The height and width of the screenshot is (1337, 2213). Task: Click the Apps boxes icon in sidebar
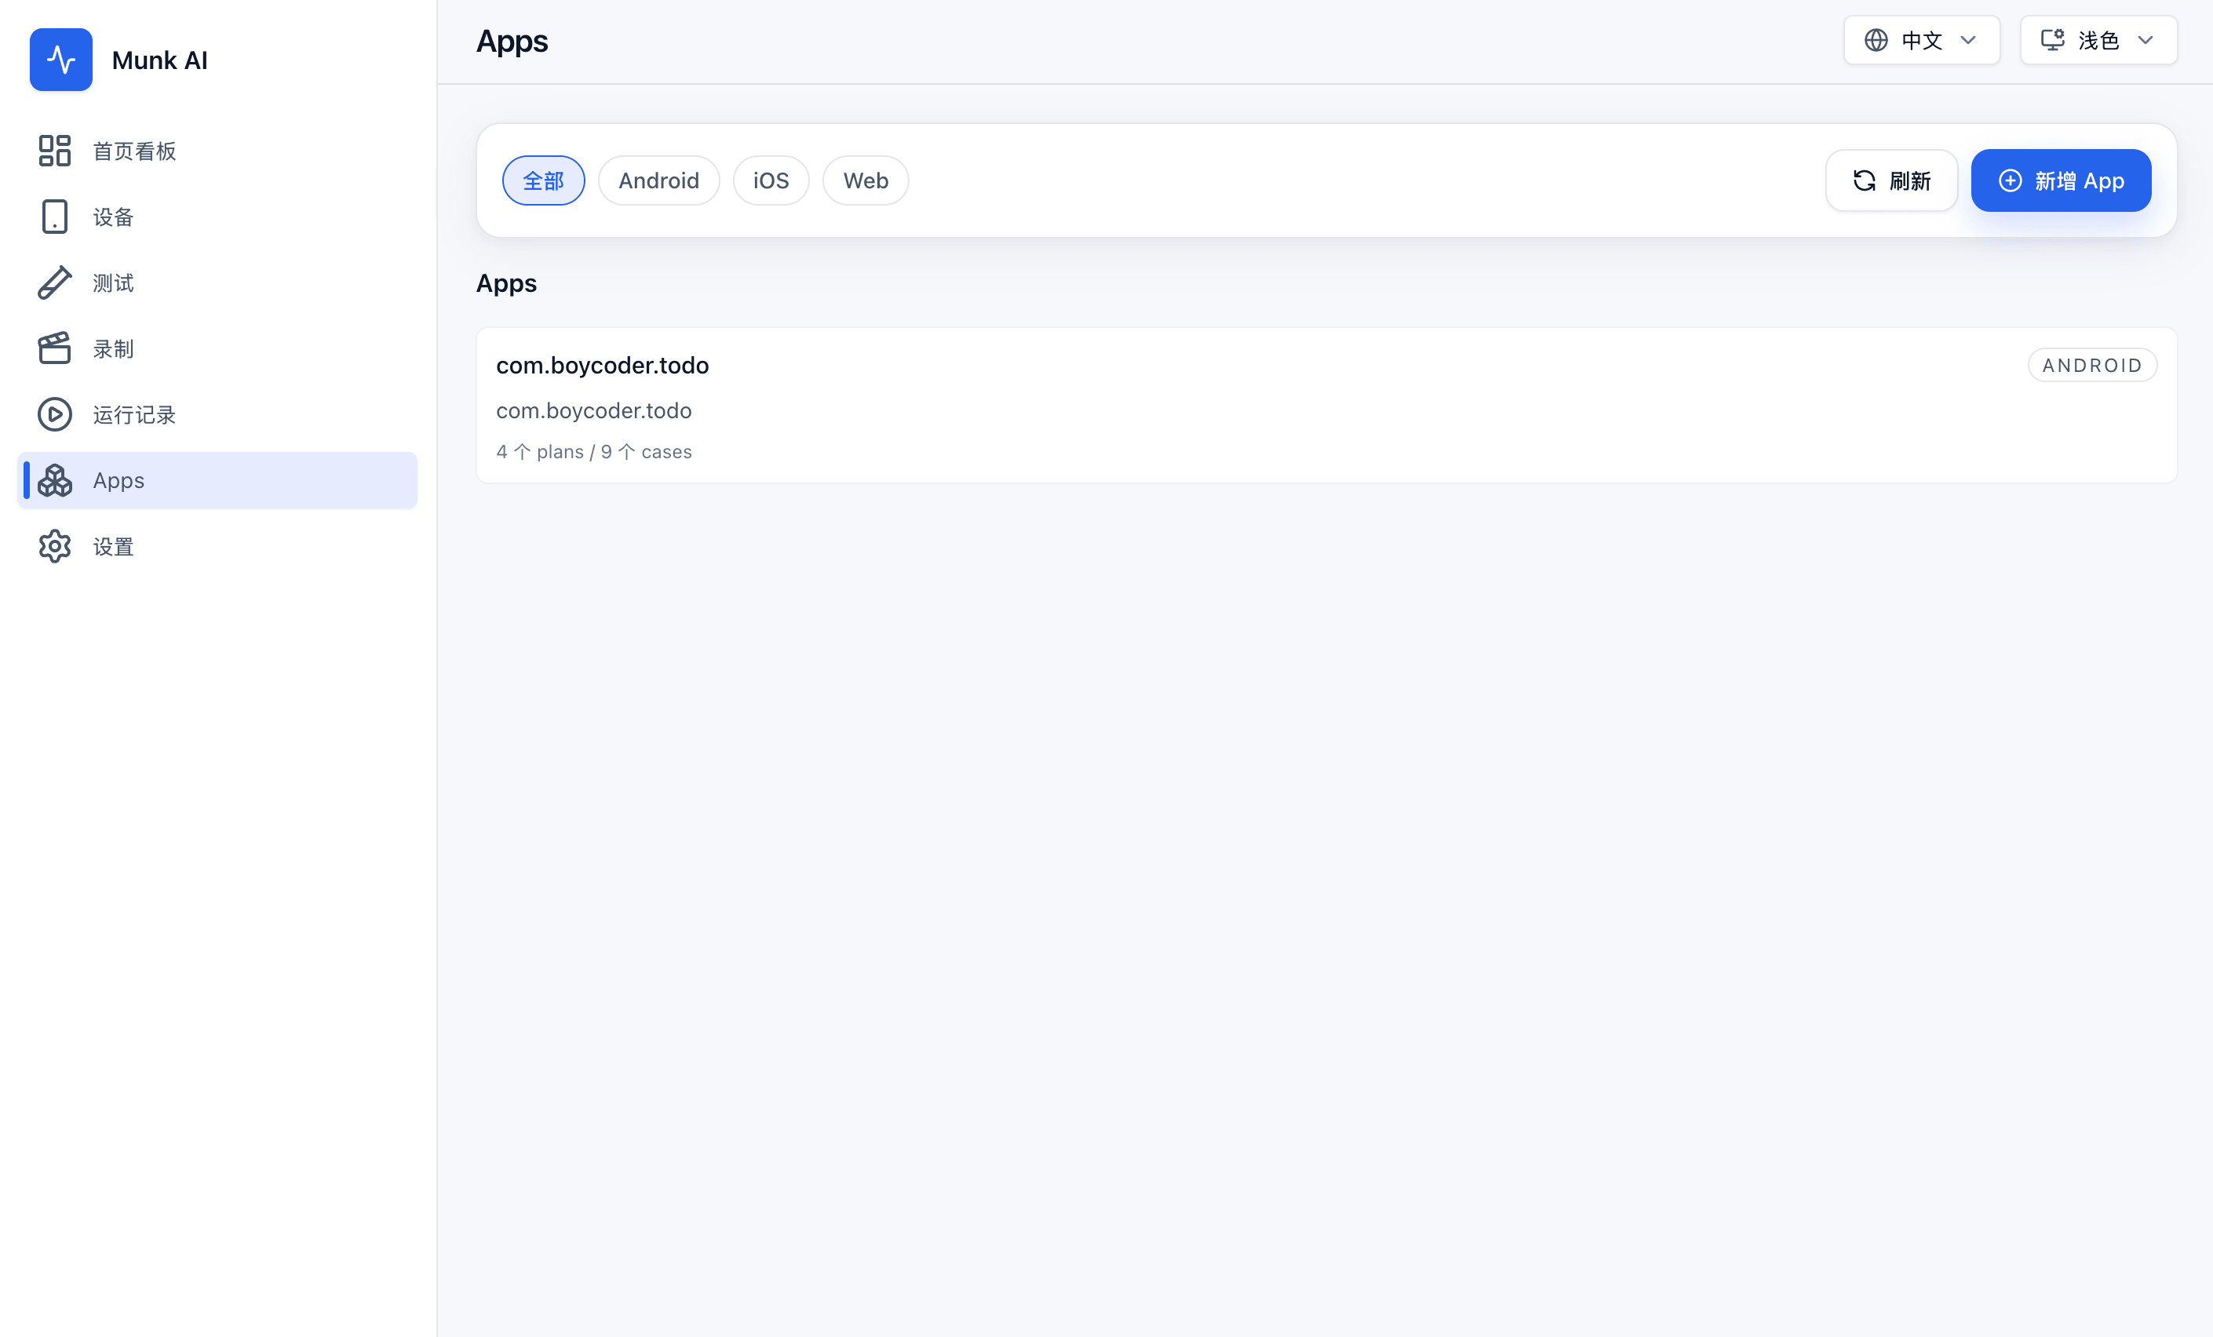(55, 480)
